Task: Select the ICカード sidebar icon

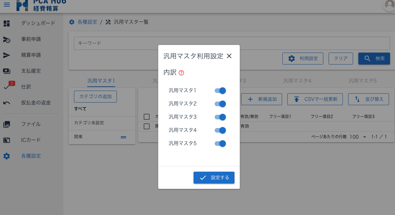Action: (7, 140)
